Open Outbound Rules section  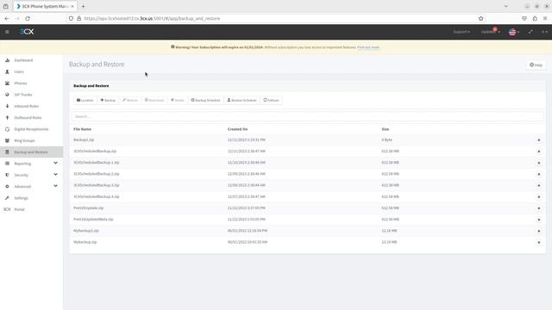coord(28,118)
